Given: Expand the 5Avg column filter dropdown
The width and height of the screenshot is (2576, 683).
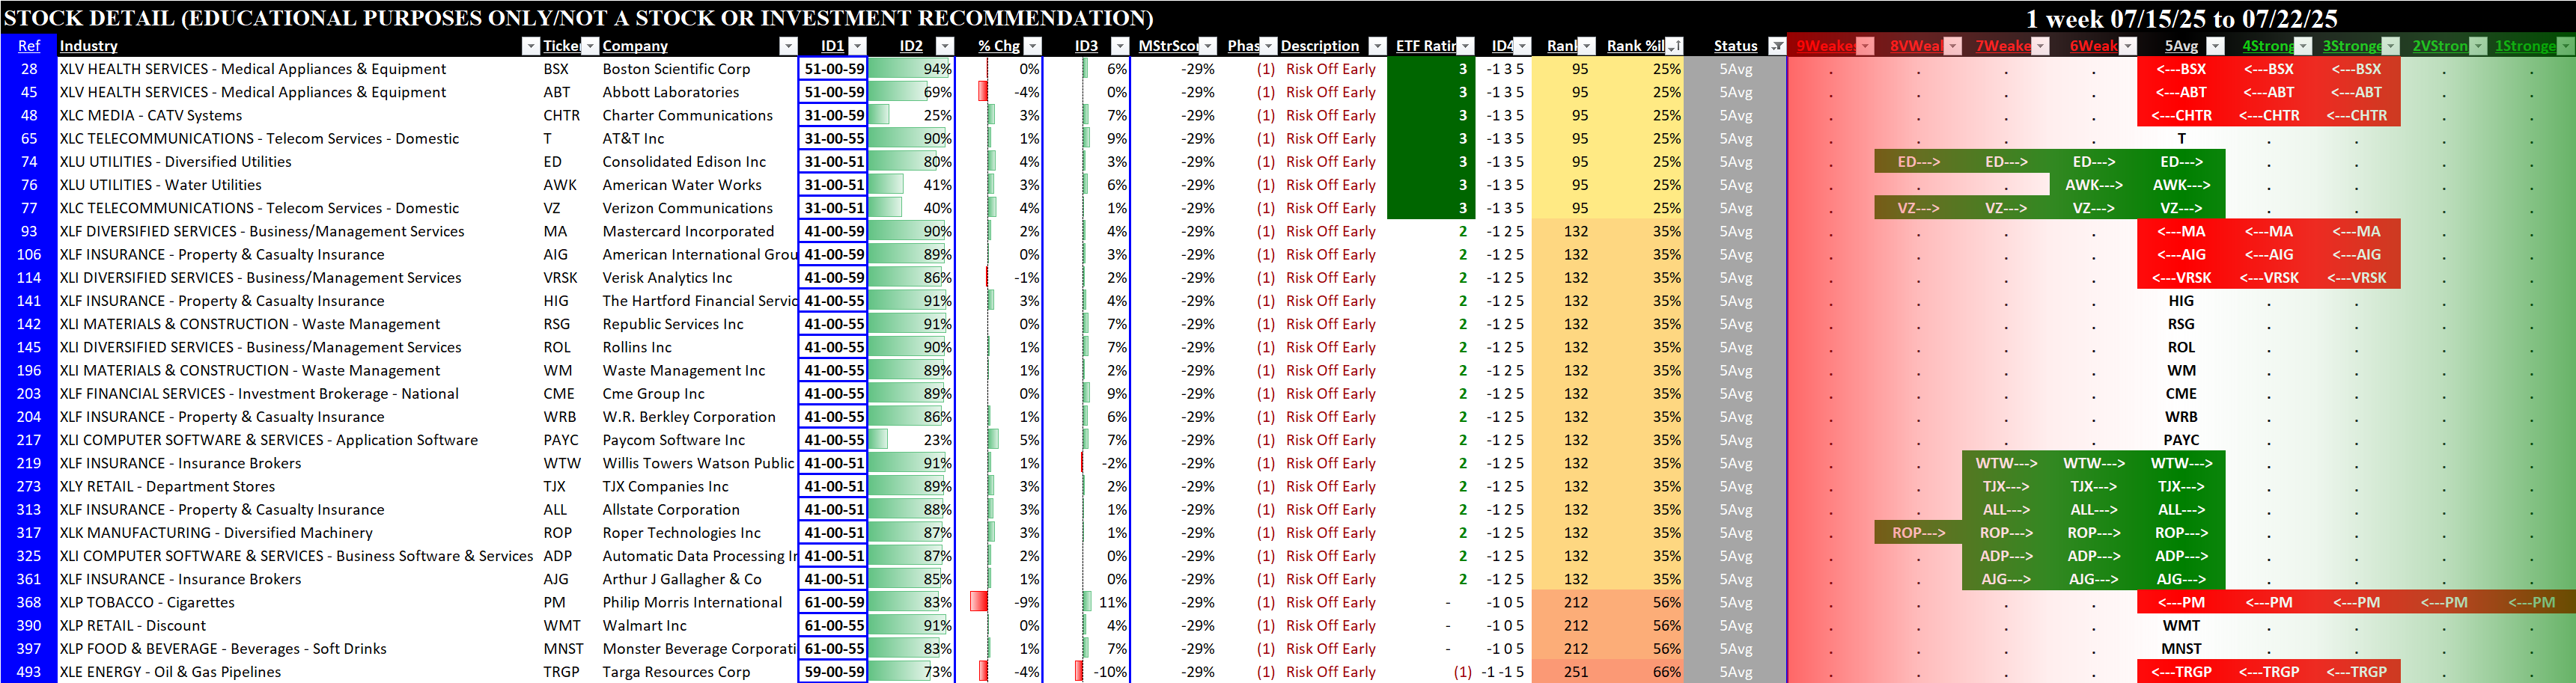Looking at the screenshot, I should coord(2215,46).
